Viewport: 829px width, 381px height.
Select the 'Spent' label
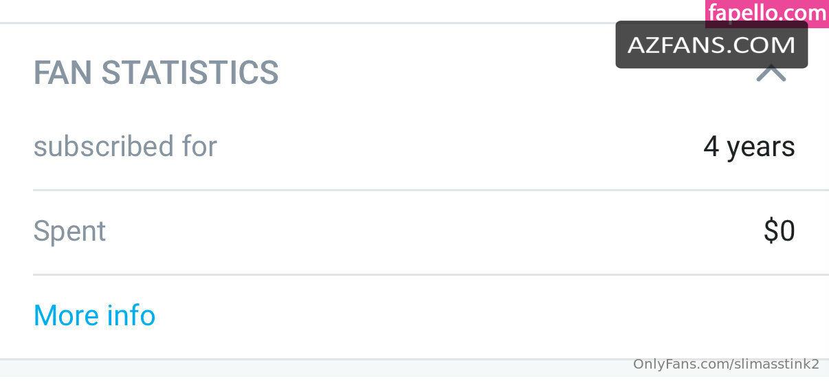point(69,232)
